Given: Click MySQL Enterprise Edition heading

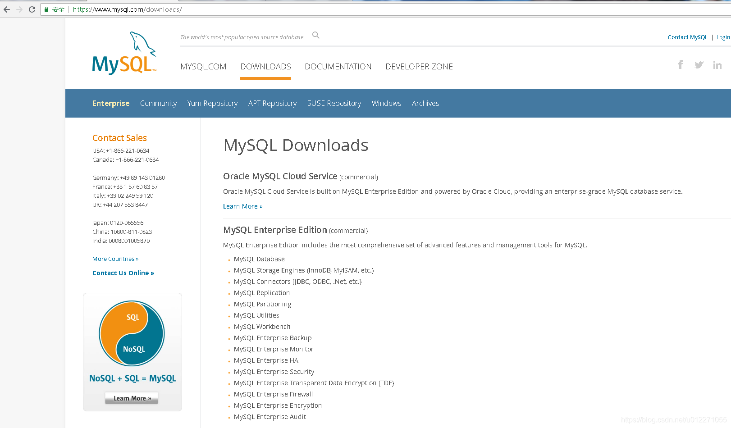Looking at the screenshot, I should coord(275,230).
